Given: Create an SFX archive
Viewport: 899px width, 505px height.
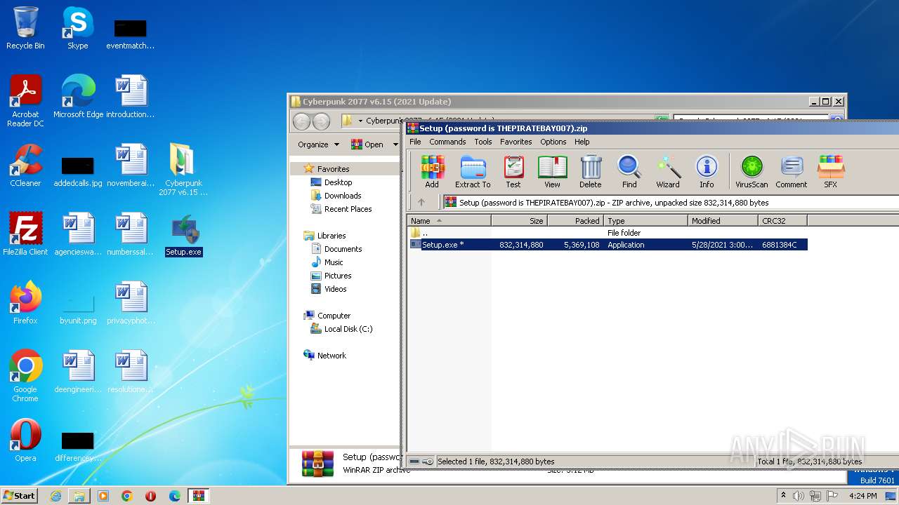Looking at the screenshot, I should tap(830, 172).
